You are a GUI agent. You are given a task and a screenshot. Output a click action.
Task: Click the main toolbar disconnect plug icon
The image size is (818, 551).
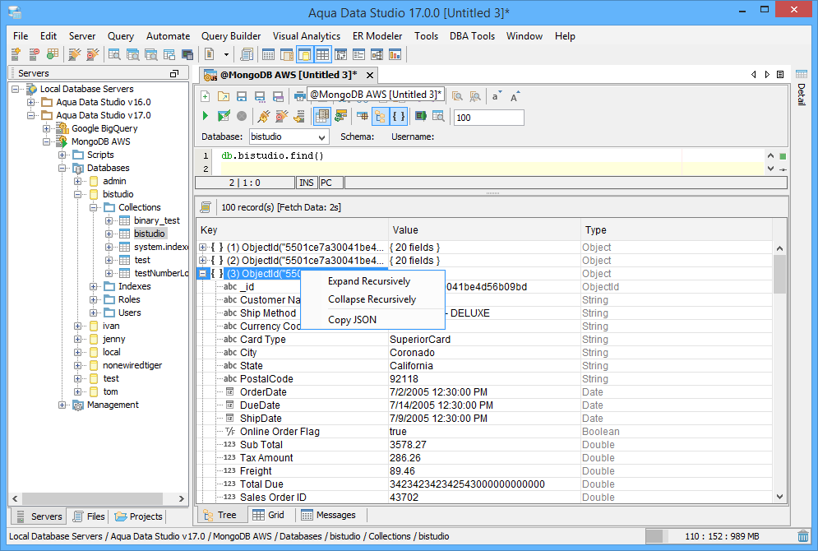click(x=92, y=54)
